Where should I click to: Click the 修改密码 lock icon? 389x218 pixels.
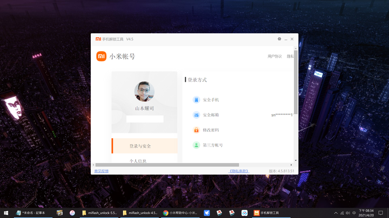point(196,130)
